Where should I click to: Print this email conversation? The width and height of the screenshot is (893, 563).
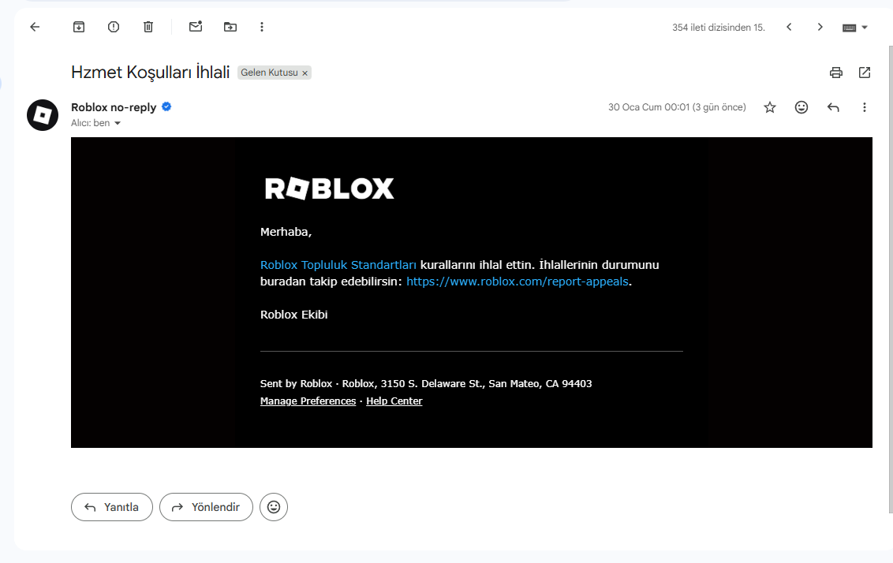(x=836, y=73)
